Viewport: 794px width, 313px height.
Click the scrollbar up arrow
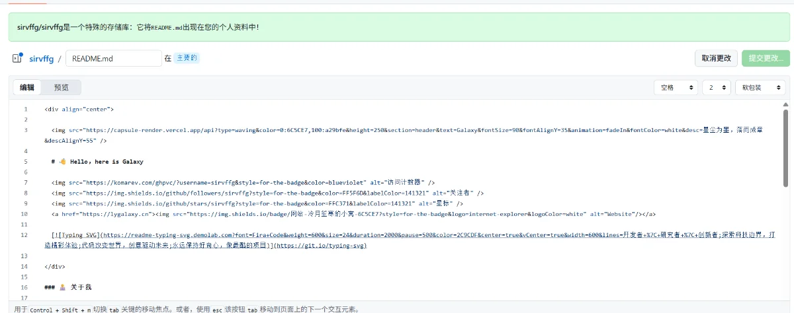point(785,105)
